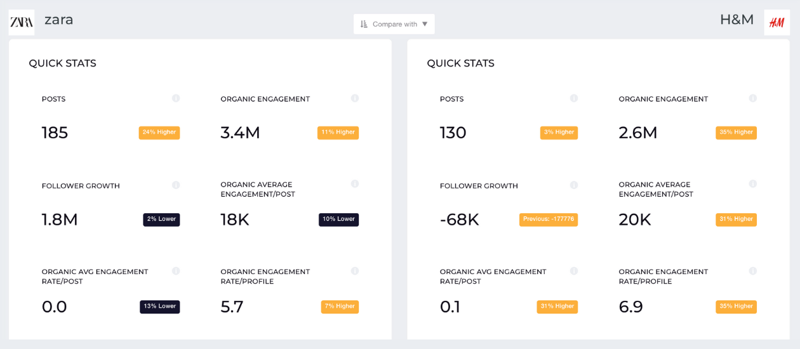
Task: Click 31% Higher badge beside 0.1
Action: coord(557,306)
